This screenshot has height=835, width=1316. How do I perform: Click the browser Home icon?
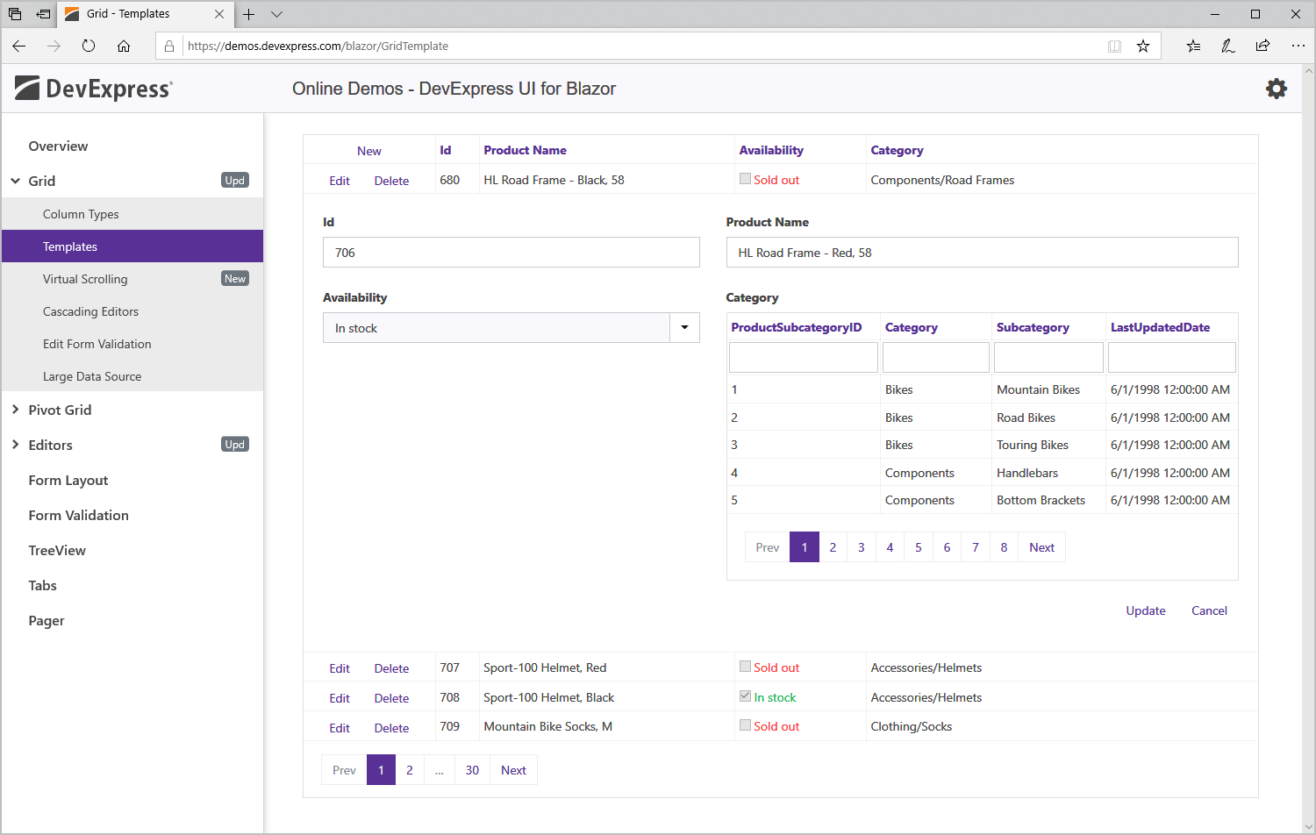click(x=124, y=46)
